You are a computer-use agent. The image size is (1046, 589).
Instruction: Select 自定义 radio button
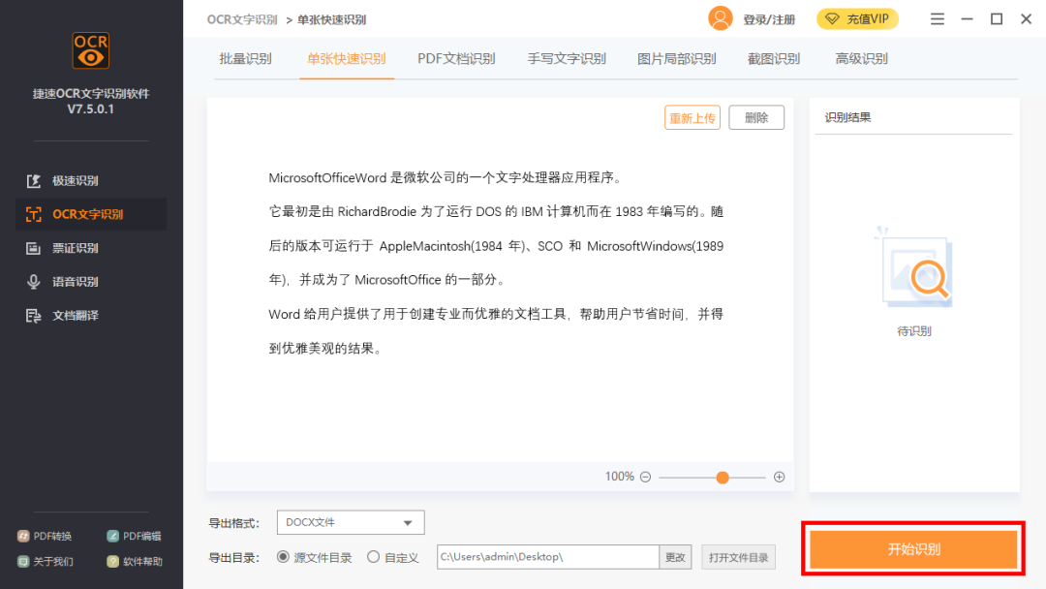click(x=374, y=556)
